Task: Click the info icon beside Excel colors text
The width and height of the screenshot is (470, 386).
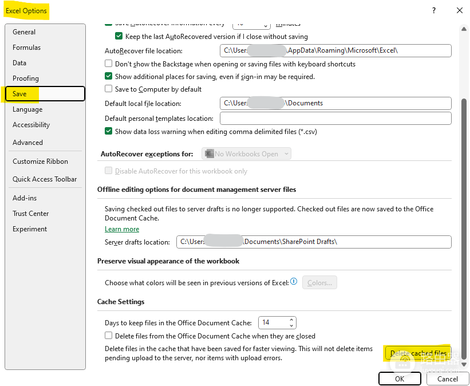Action: 294,281
